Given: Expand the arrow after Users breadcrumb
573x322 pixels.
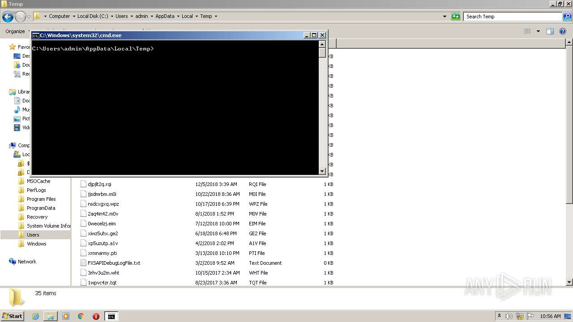Looking at the screenshot, I should pyautogui.click(x=132, y=16).
